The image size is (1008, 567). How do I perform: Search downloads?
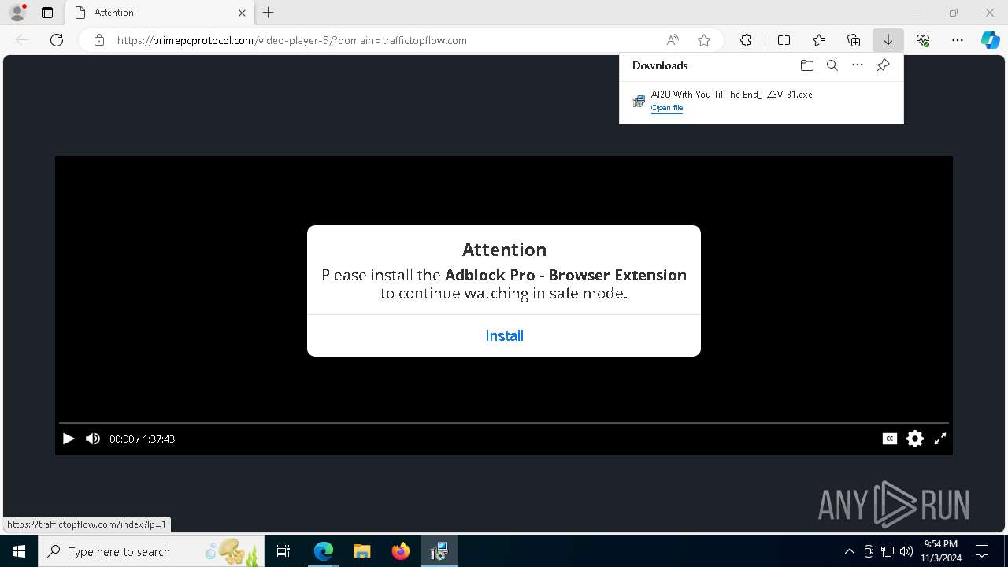tap(832, 65)
